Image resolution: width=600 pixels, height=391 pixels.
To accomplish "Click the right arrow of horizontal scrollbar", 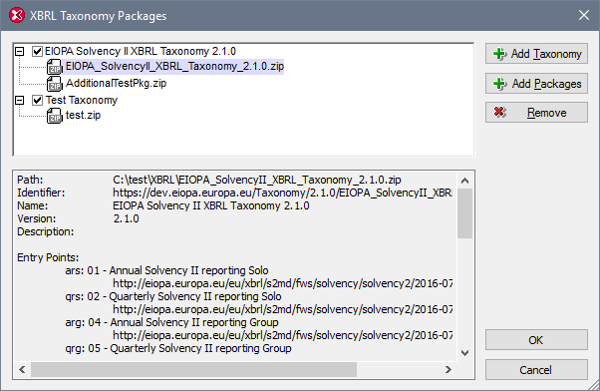I will 449,369.
